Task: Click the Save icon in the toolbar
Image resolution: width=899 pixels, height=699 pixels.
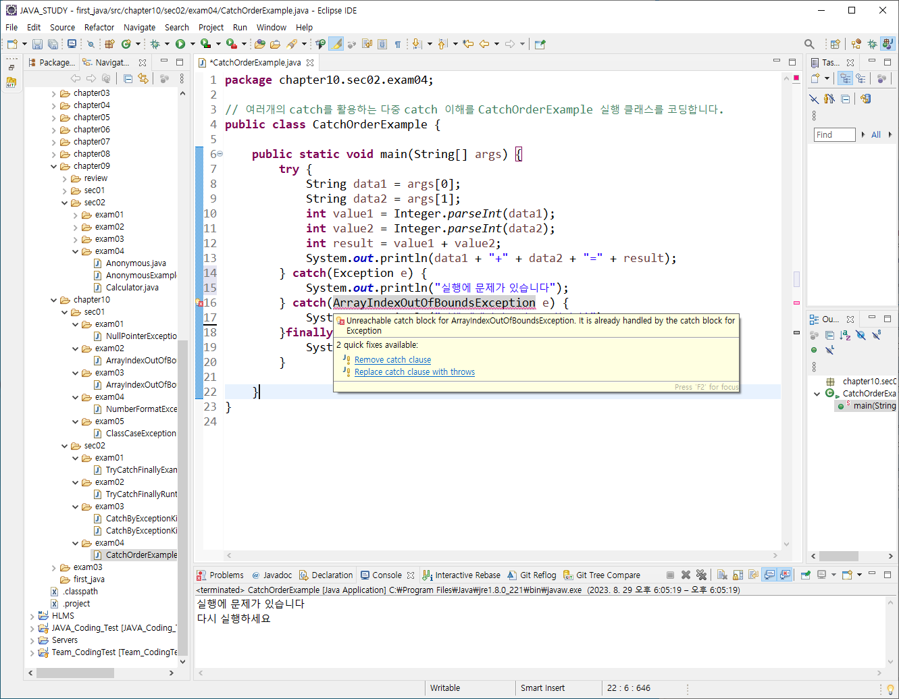Action: tap(37, 44)
